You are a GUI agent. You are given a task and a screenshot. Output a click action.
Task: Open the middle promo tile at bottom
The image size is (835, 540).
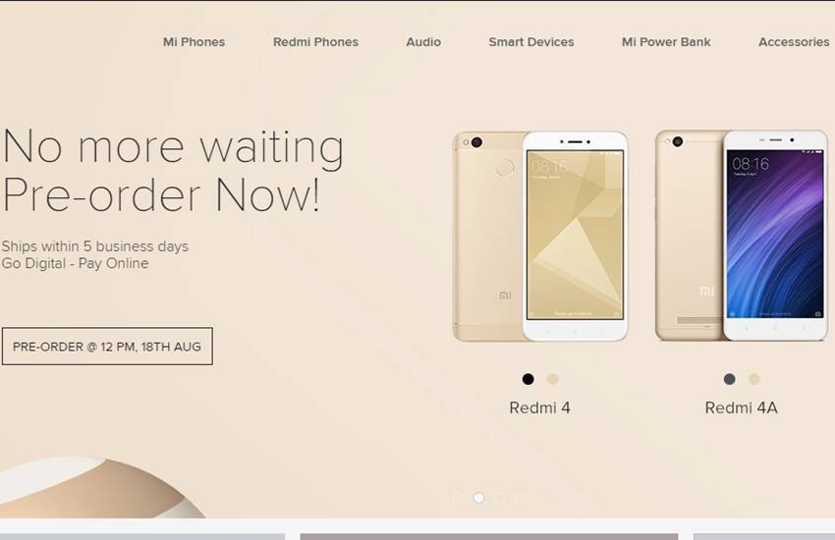(489, 536)
